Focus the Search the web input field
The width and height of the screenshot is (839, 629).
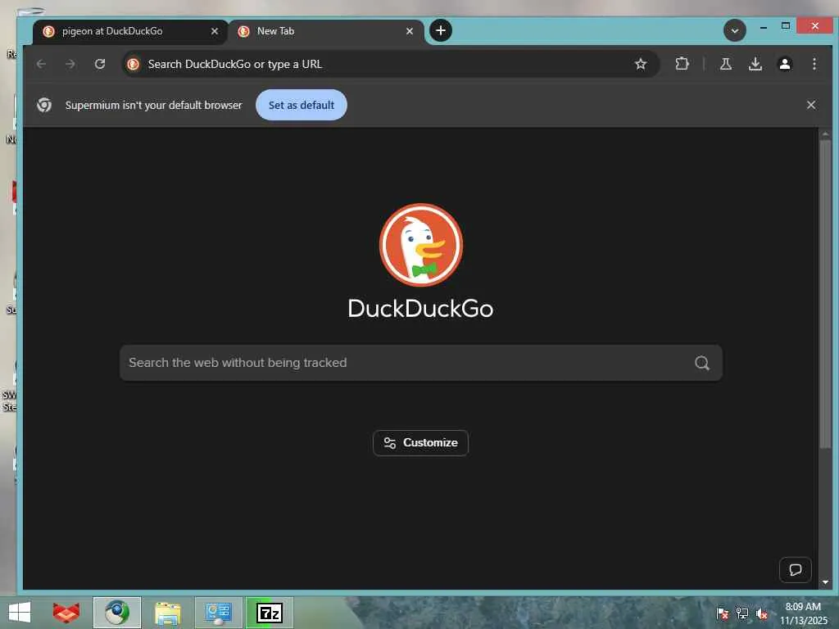click(420, 363)
